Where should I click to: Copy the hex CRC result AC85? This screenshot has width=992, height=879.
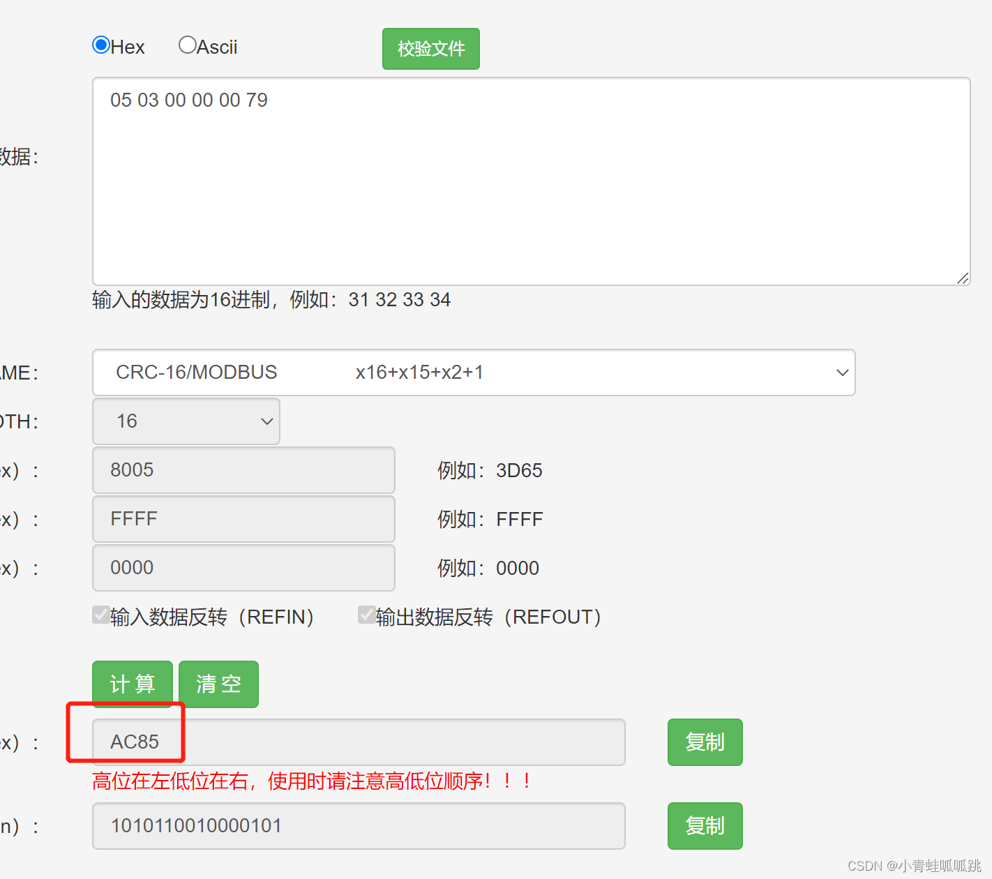point(705,742)
